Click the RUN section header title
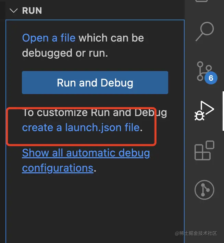 coord(32,11)
